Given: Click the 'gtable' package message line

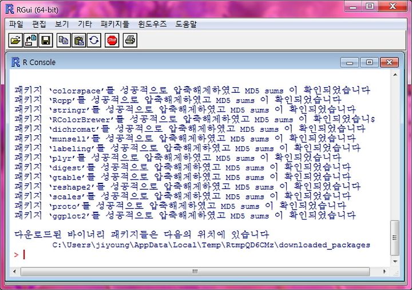Looking at the screenshot, I should tap(183, 177).
